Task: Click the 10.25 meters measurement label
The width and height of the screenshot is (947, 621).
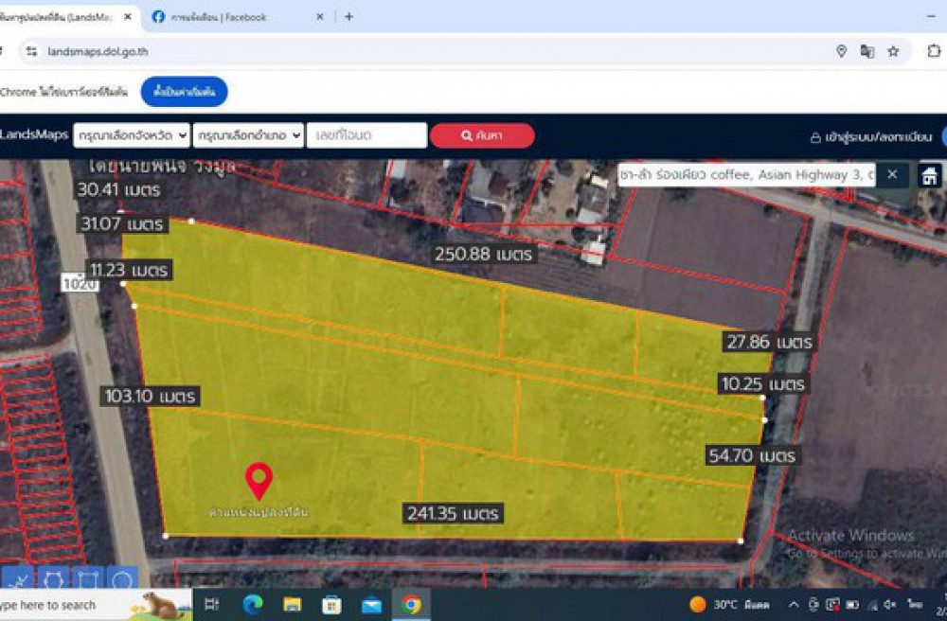Action: pyautogui.click(x=762, y=383)
